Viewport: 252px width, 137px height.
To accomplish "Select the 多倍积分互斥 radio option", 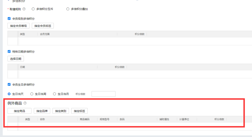I will pyautogui.click(x=33, y=9).
